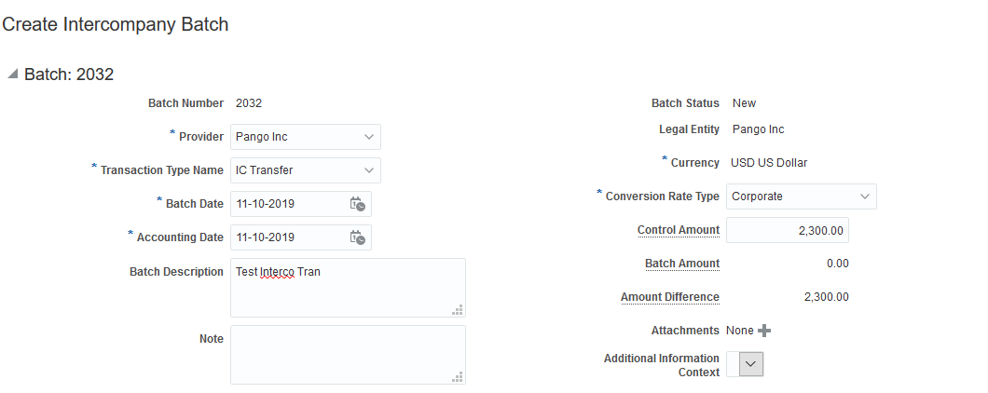Image resolution: width=988 pixels, height=393 pixels.
Task: Collapse the Batch: 2032 section
Action: click(12, 75)
